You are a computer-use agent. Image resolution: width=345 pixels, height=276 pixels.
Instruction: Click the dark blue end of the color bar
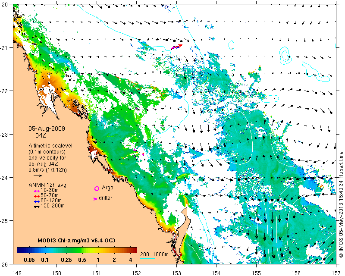click(x=20, y=250)
